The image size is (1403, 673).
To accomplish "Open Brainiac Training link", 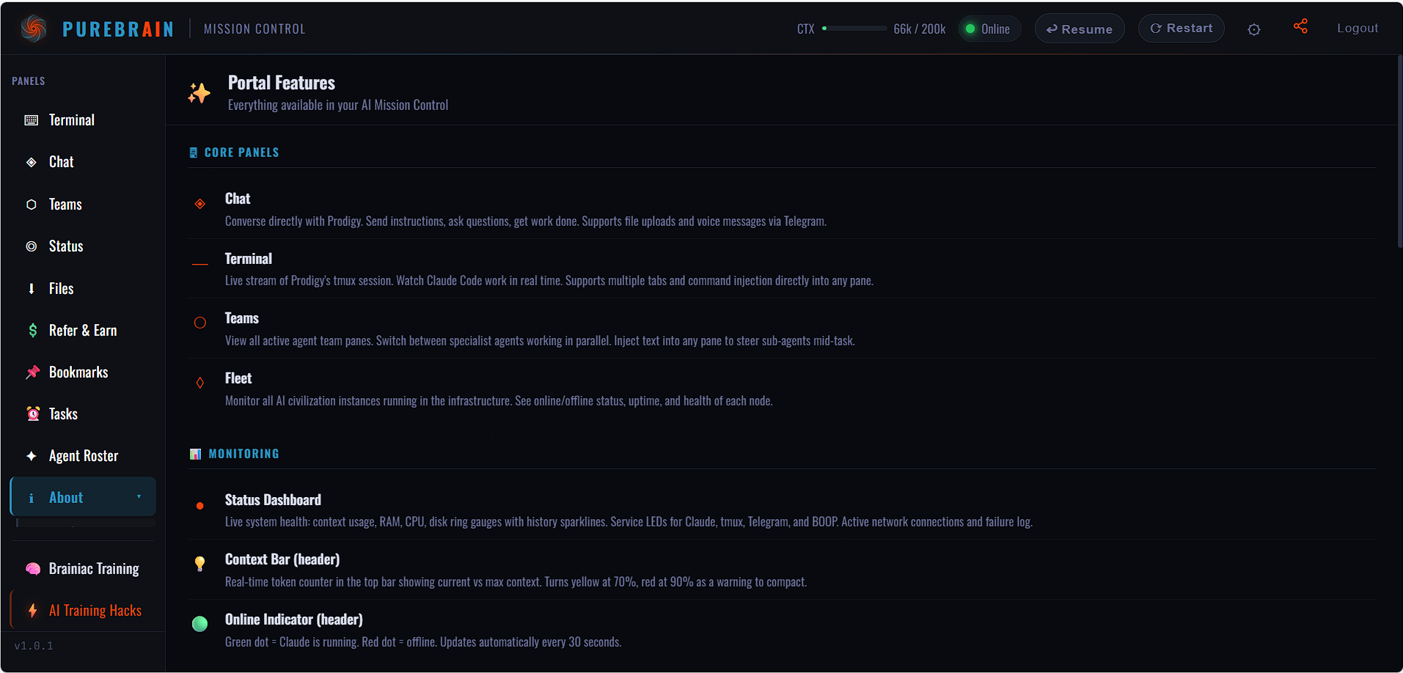I will point(83,569).
